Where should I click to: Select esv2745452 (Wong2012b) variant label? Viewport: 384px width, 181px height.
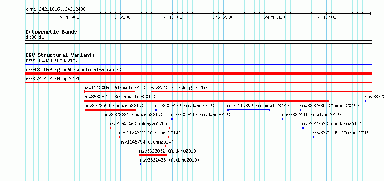tap(54, 78)
